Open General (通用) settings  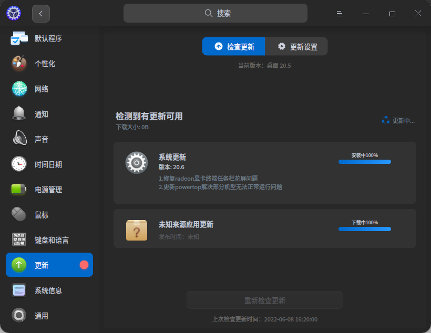coord(49,316)
